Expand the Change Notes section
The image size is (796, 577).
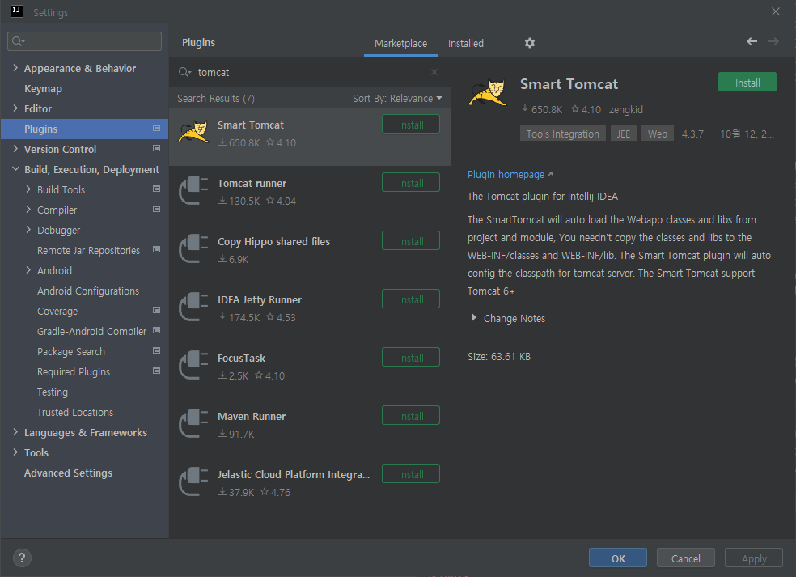(474, 318)
